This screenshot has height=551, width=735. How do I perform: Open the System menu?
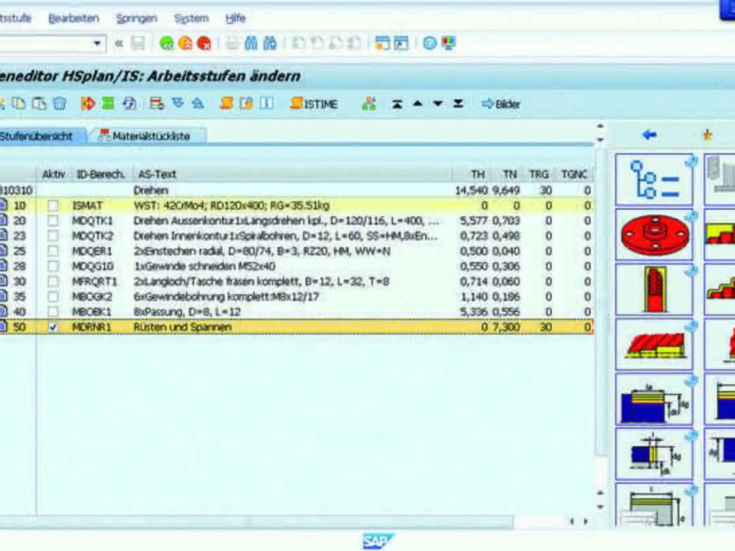click(x=191, y=18)
